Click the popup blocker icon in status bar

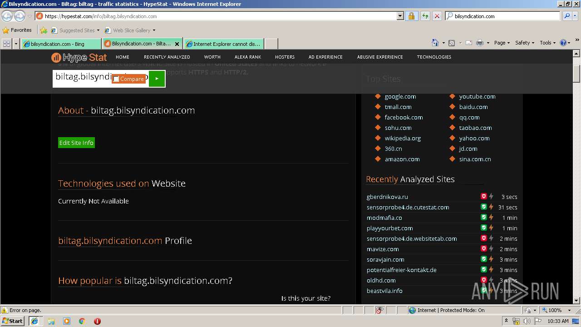[379, 310]
